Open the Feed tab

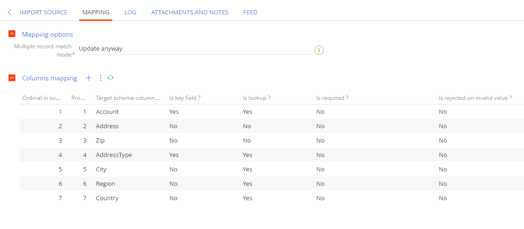click(250, 13)
